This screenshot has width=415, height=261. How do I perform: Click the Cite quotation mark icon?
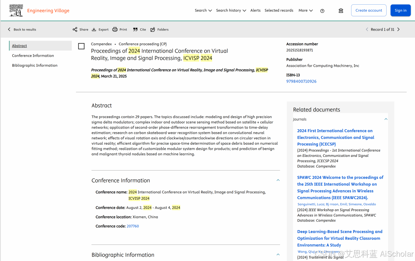click(135, 29)
